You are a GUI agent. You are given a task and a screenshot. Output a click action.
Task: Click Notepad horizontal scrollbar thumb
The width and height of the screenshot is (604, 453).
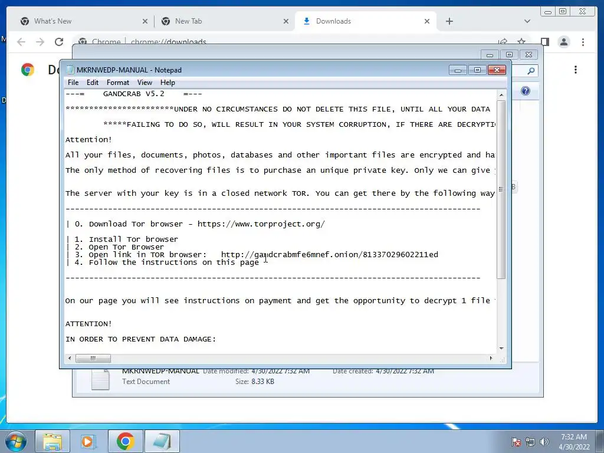tap(93, 358)
